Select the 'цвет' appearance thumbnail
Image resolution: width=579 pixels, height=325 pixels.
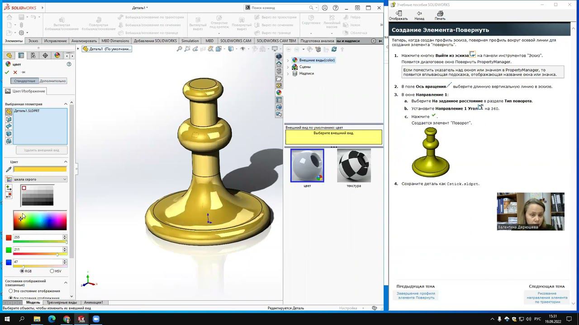pyautogui.click(x=307, y=166)
